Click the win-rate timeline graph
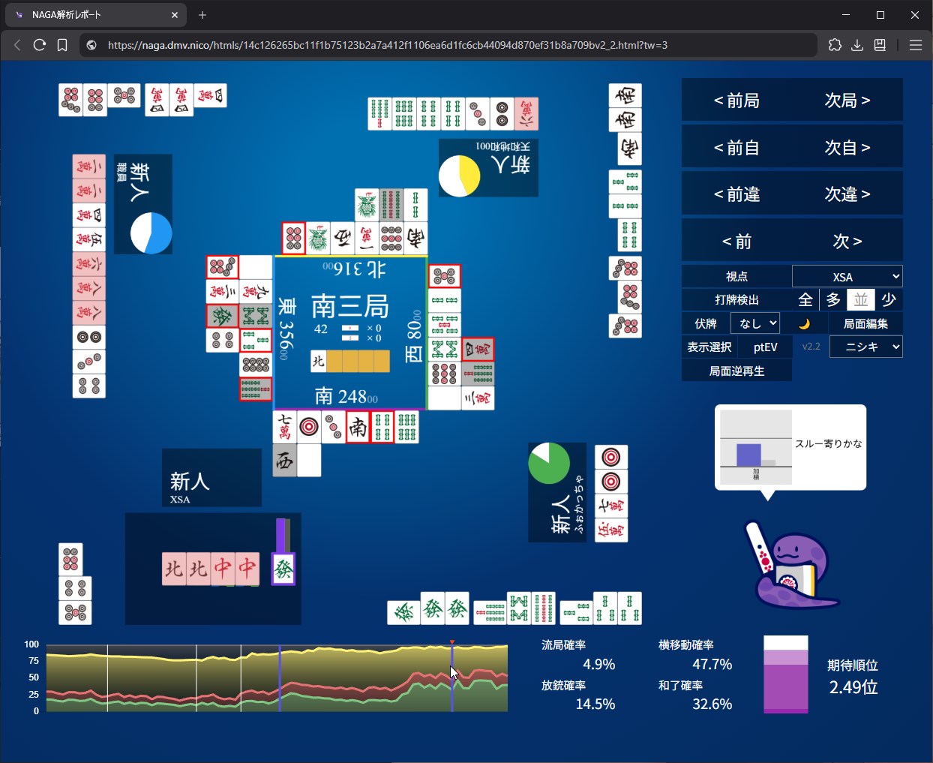Image resolution: width=933 pixels, height=763 pixels. [277, 678]
